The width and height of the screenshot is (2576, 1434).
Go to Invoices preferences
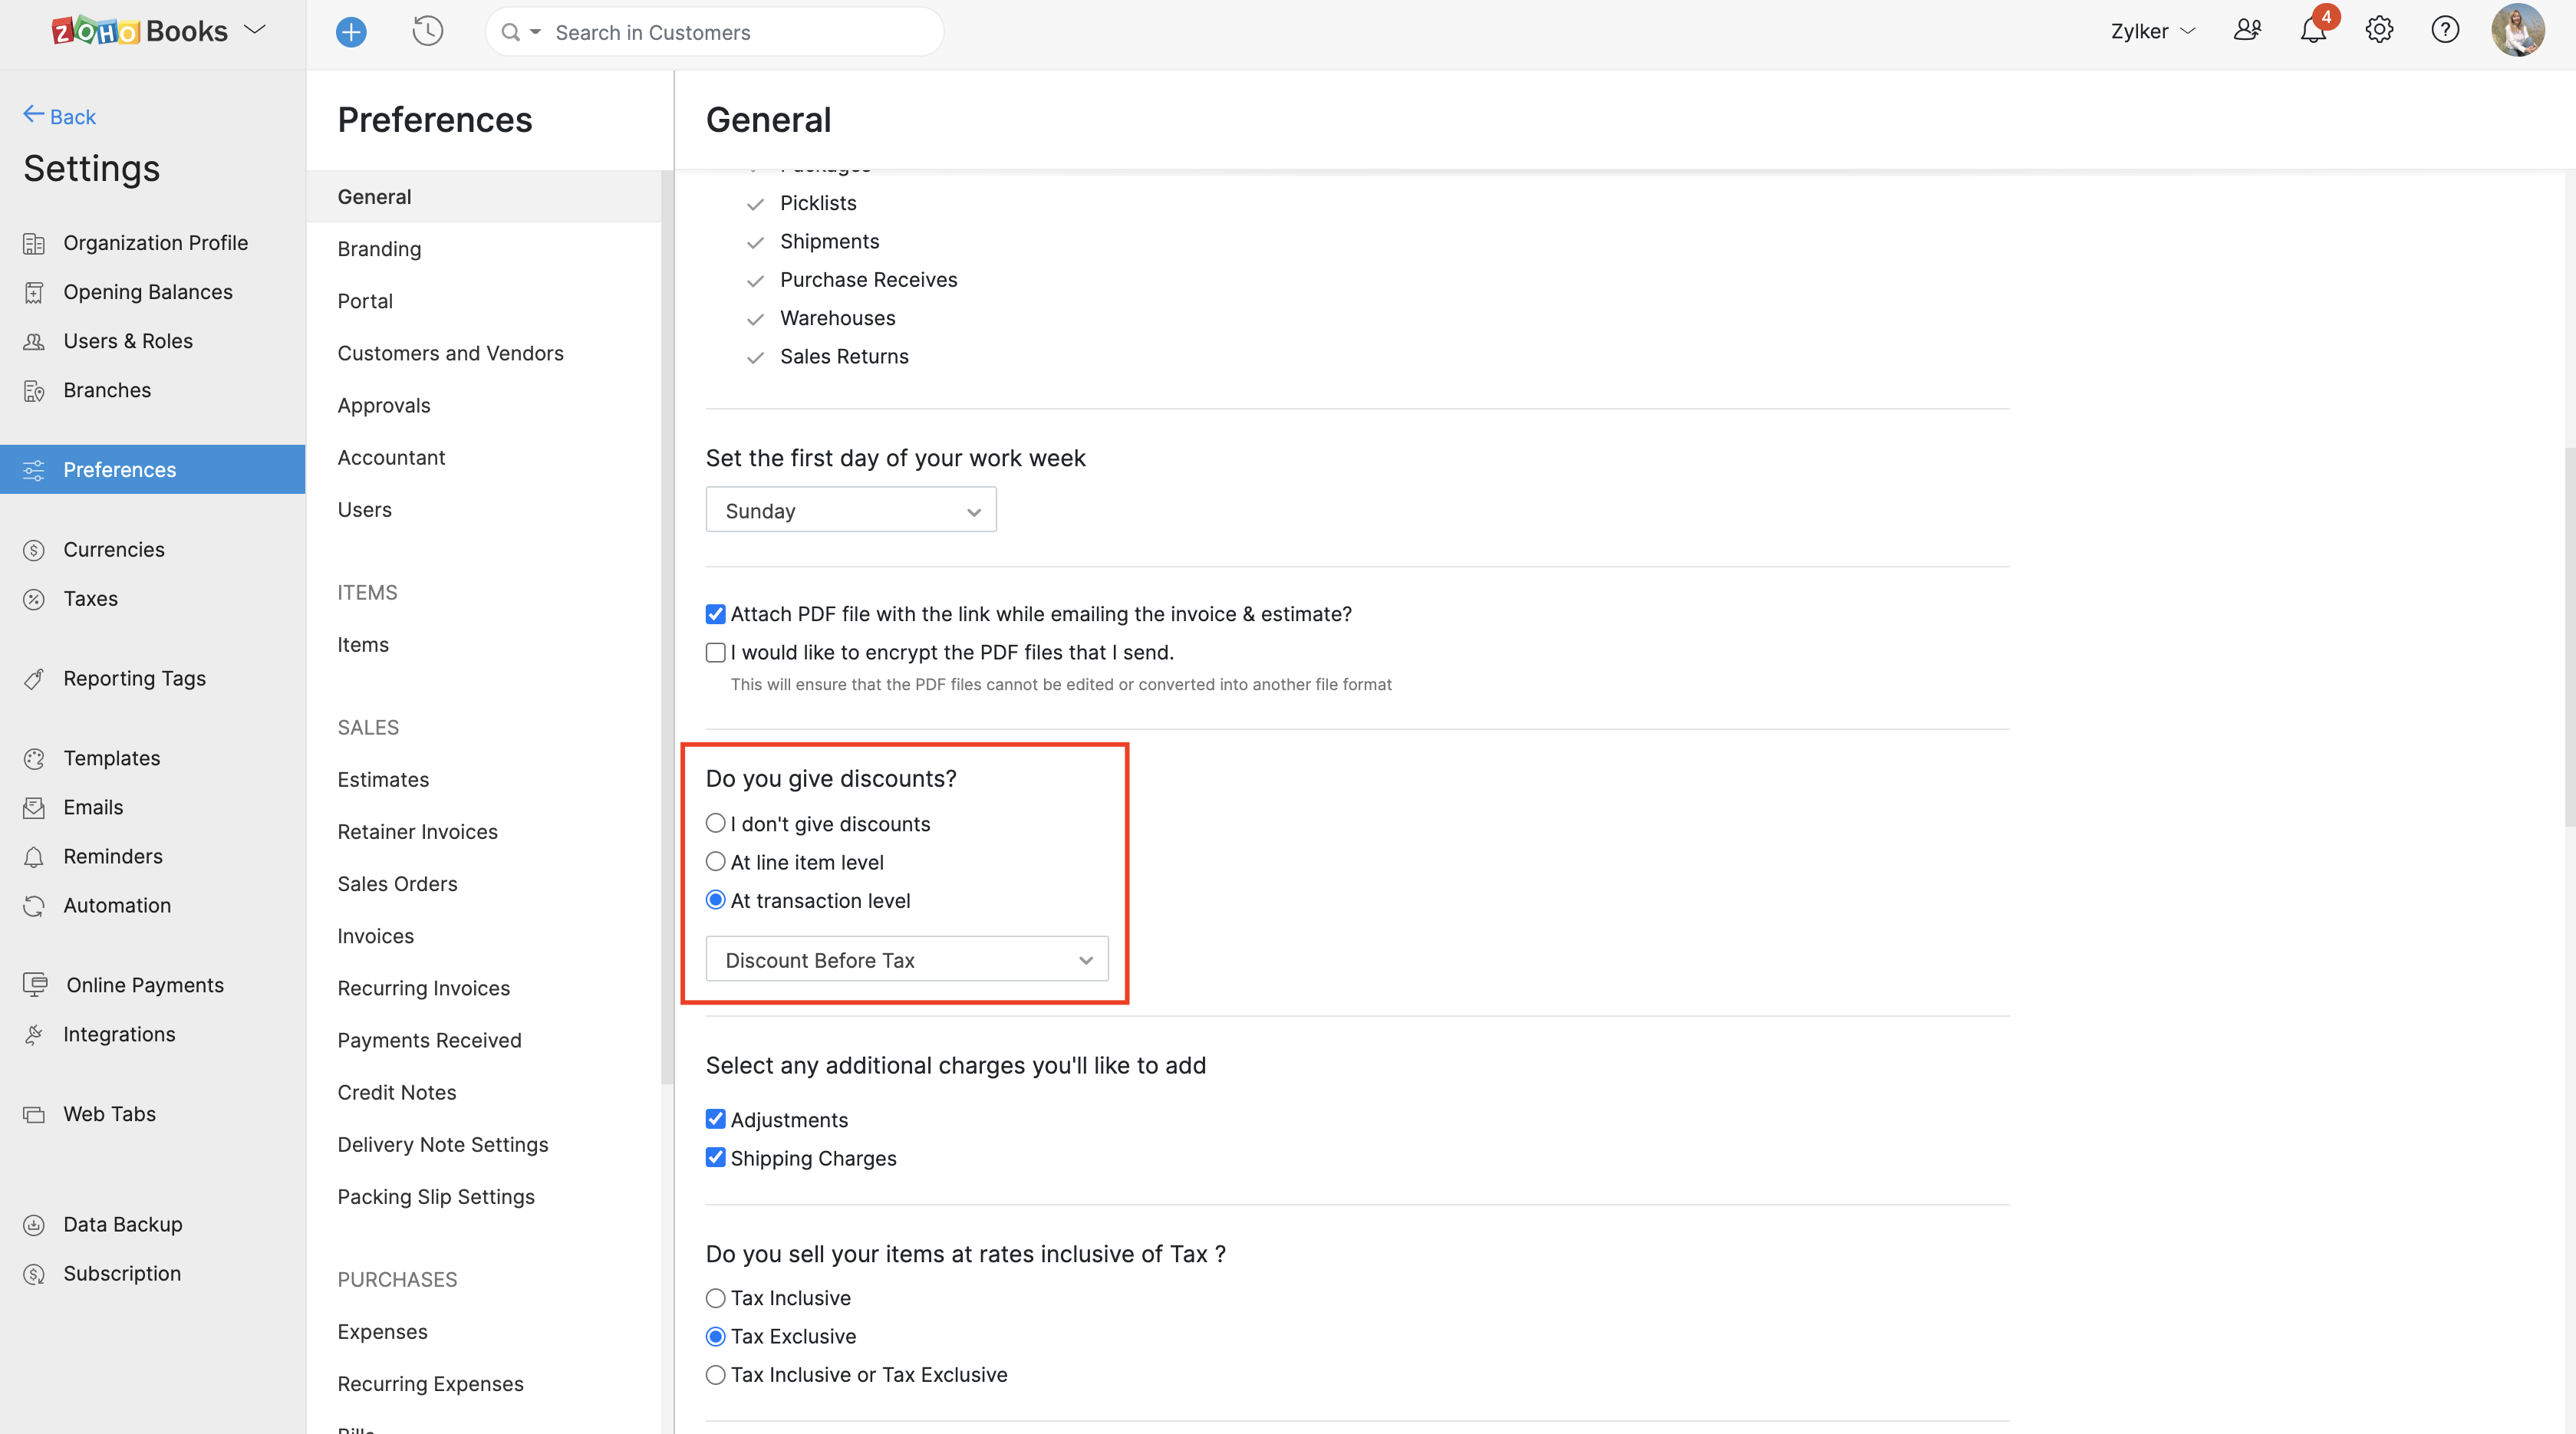tap(375, 936)
